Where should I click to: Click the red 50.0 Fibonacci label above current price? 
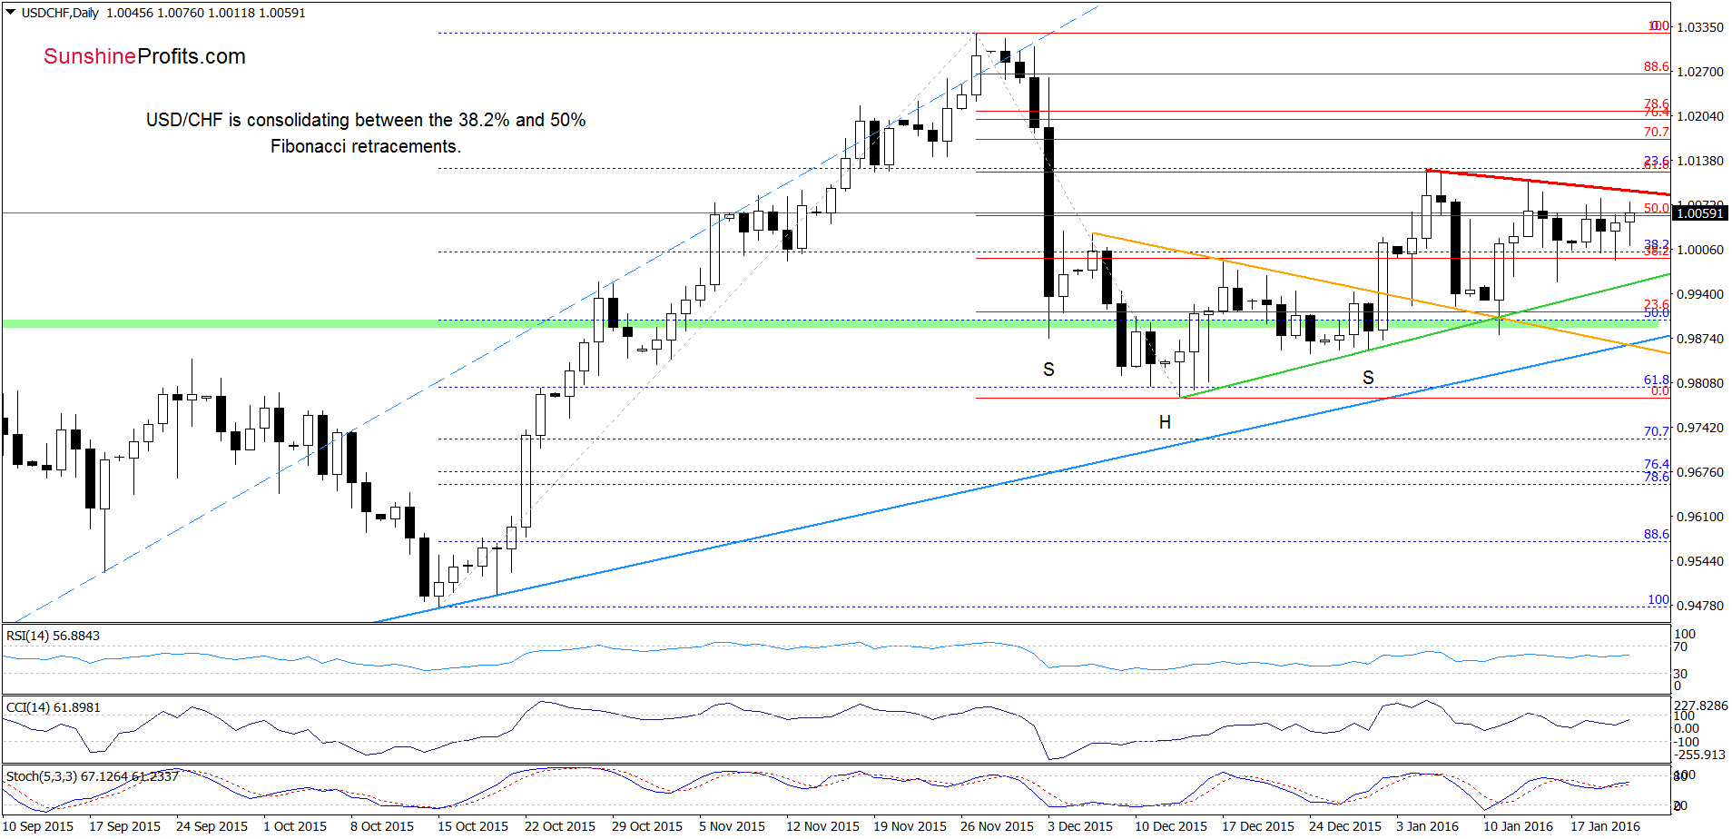1656,208
